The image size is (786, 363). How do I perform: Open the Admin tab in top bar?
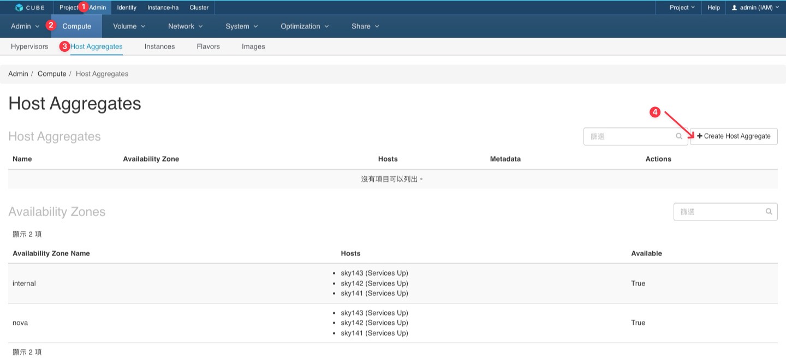[x=98, y=8]
